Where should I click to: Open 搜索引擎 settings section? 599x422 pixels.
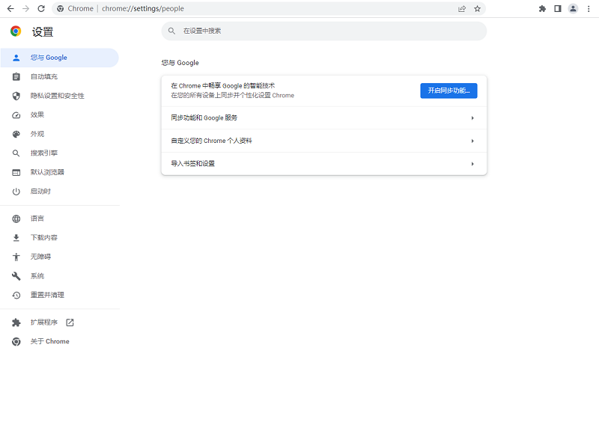pyautogui.click(x=43, y=153)
